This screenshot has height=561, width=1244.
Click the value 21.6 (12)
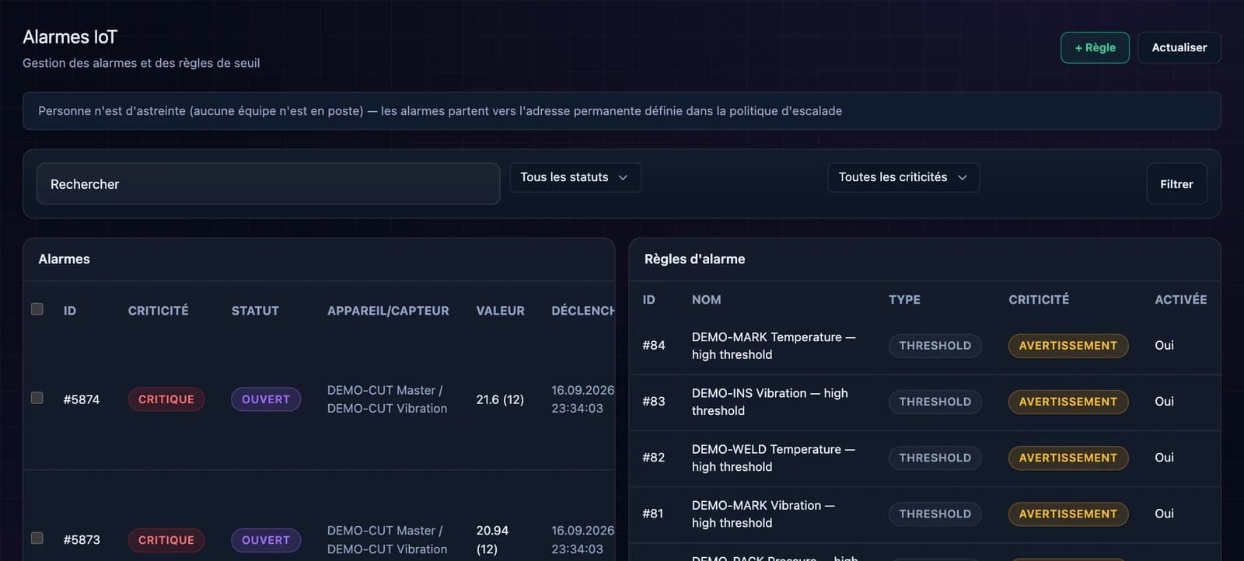pos(500,399)
